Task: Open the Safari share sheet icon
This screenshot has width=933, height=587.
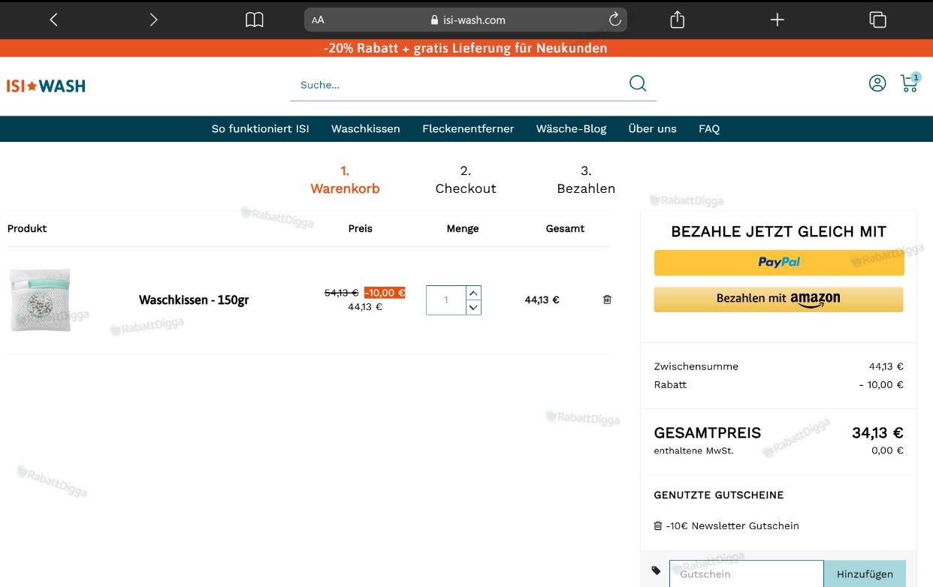Action: click(677, 20)
